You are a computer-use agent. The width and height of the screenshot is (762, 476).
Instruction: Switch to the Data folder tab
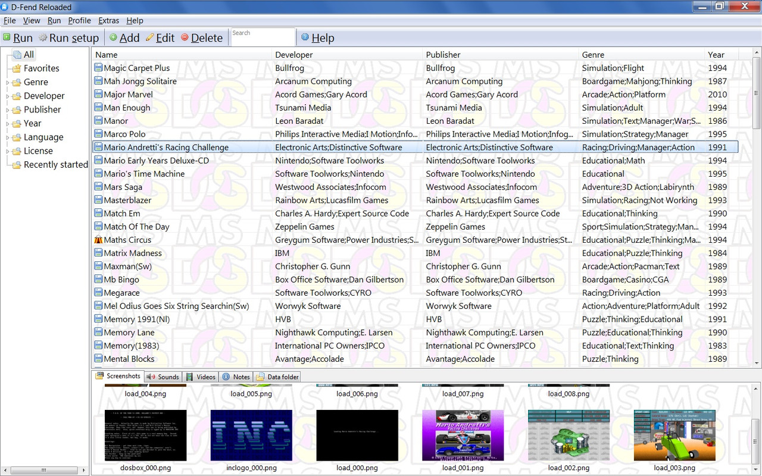277,377
